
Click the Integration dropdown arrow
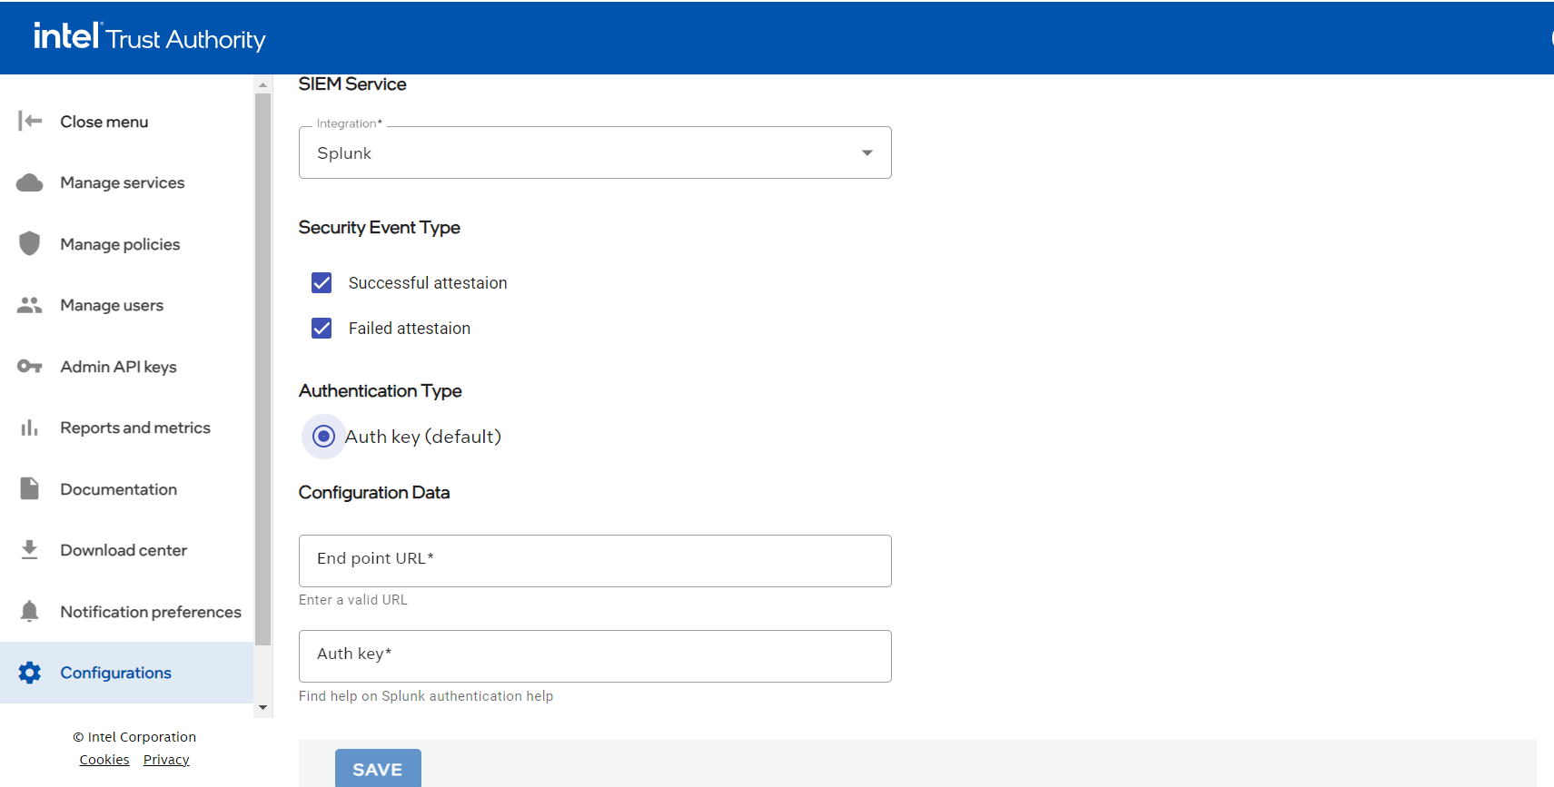coord(867,152)
